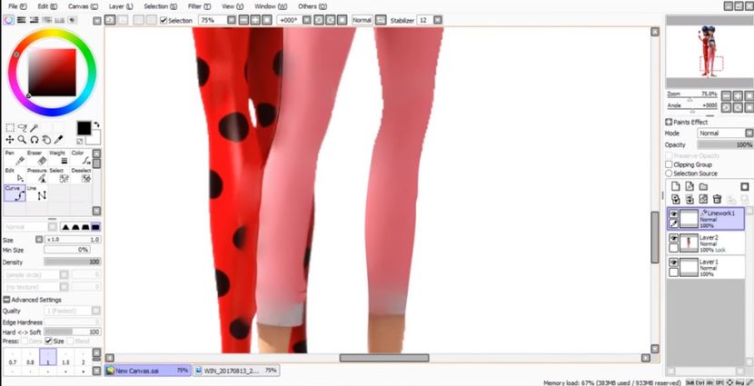
Task: Switch to the New Canvas.sai tab
Action: (148, 371)
